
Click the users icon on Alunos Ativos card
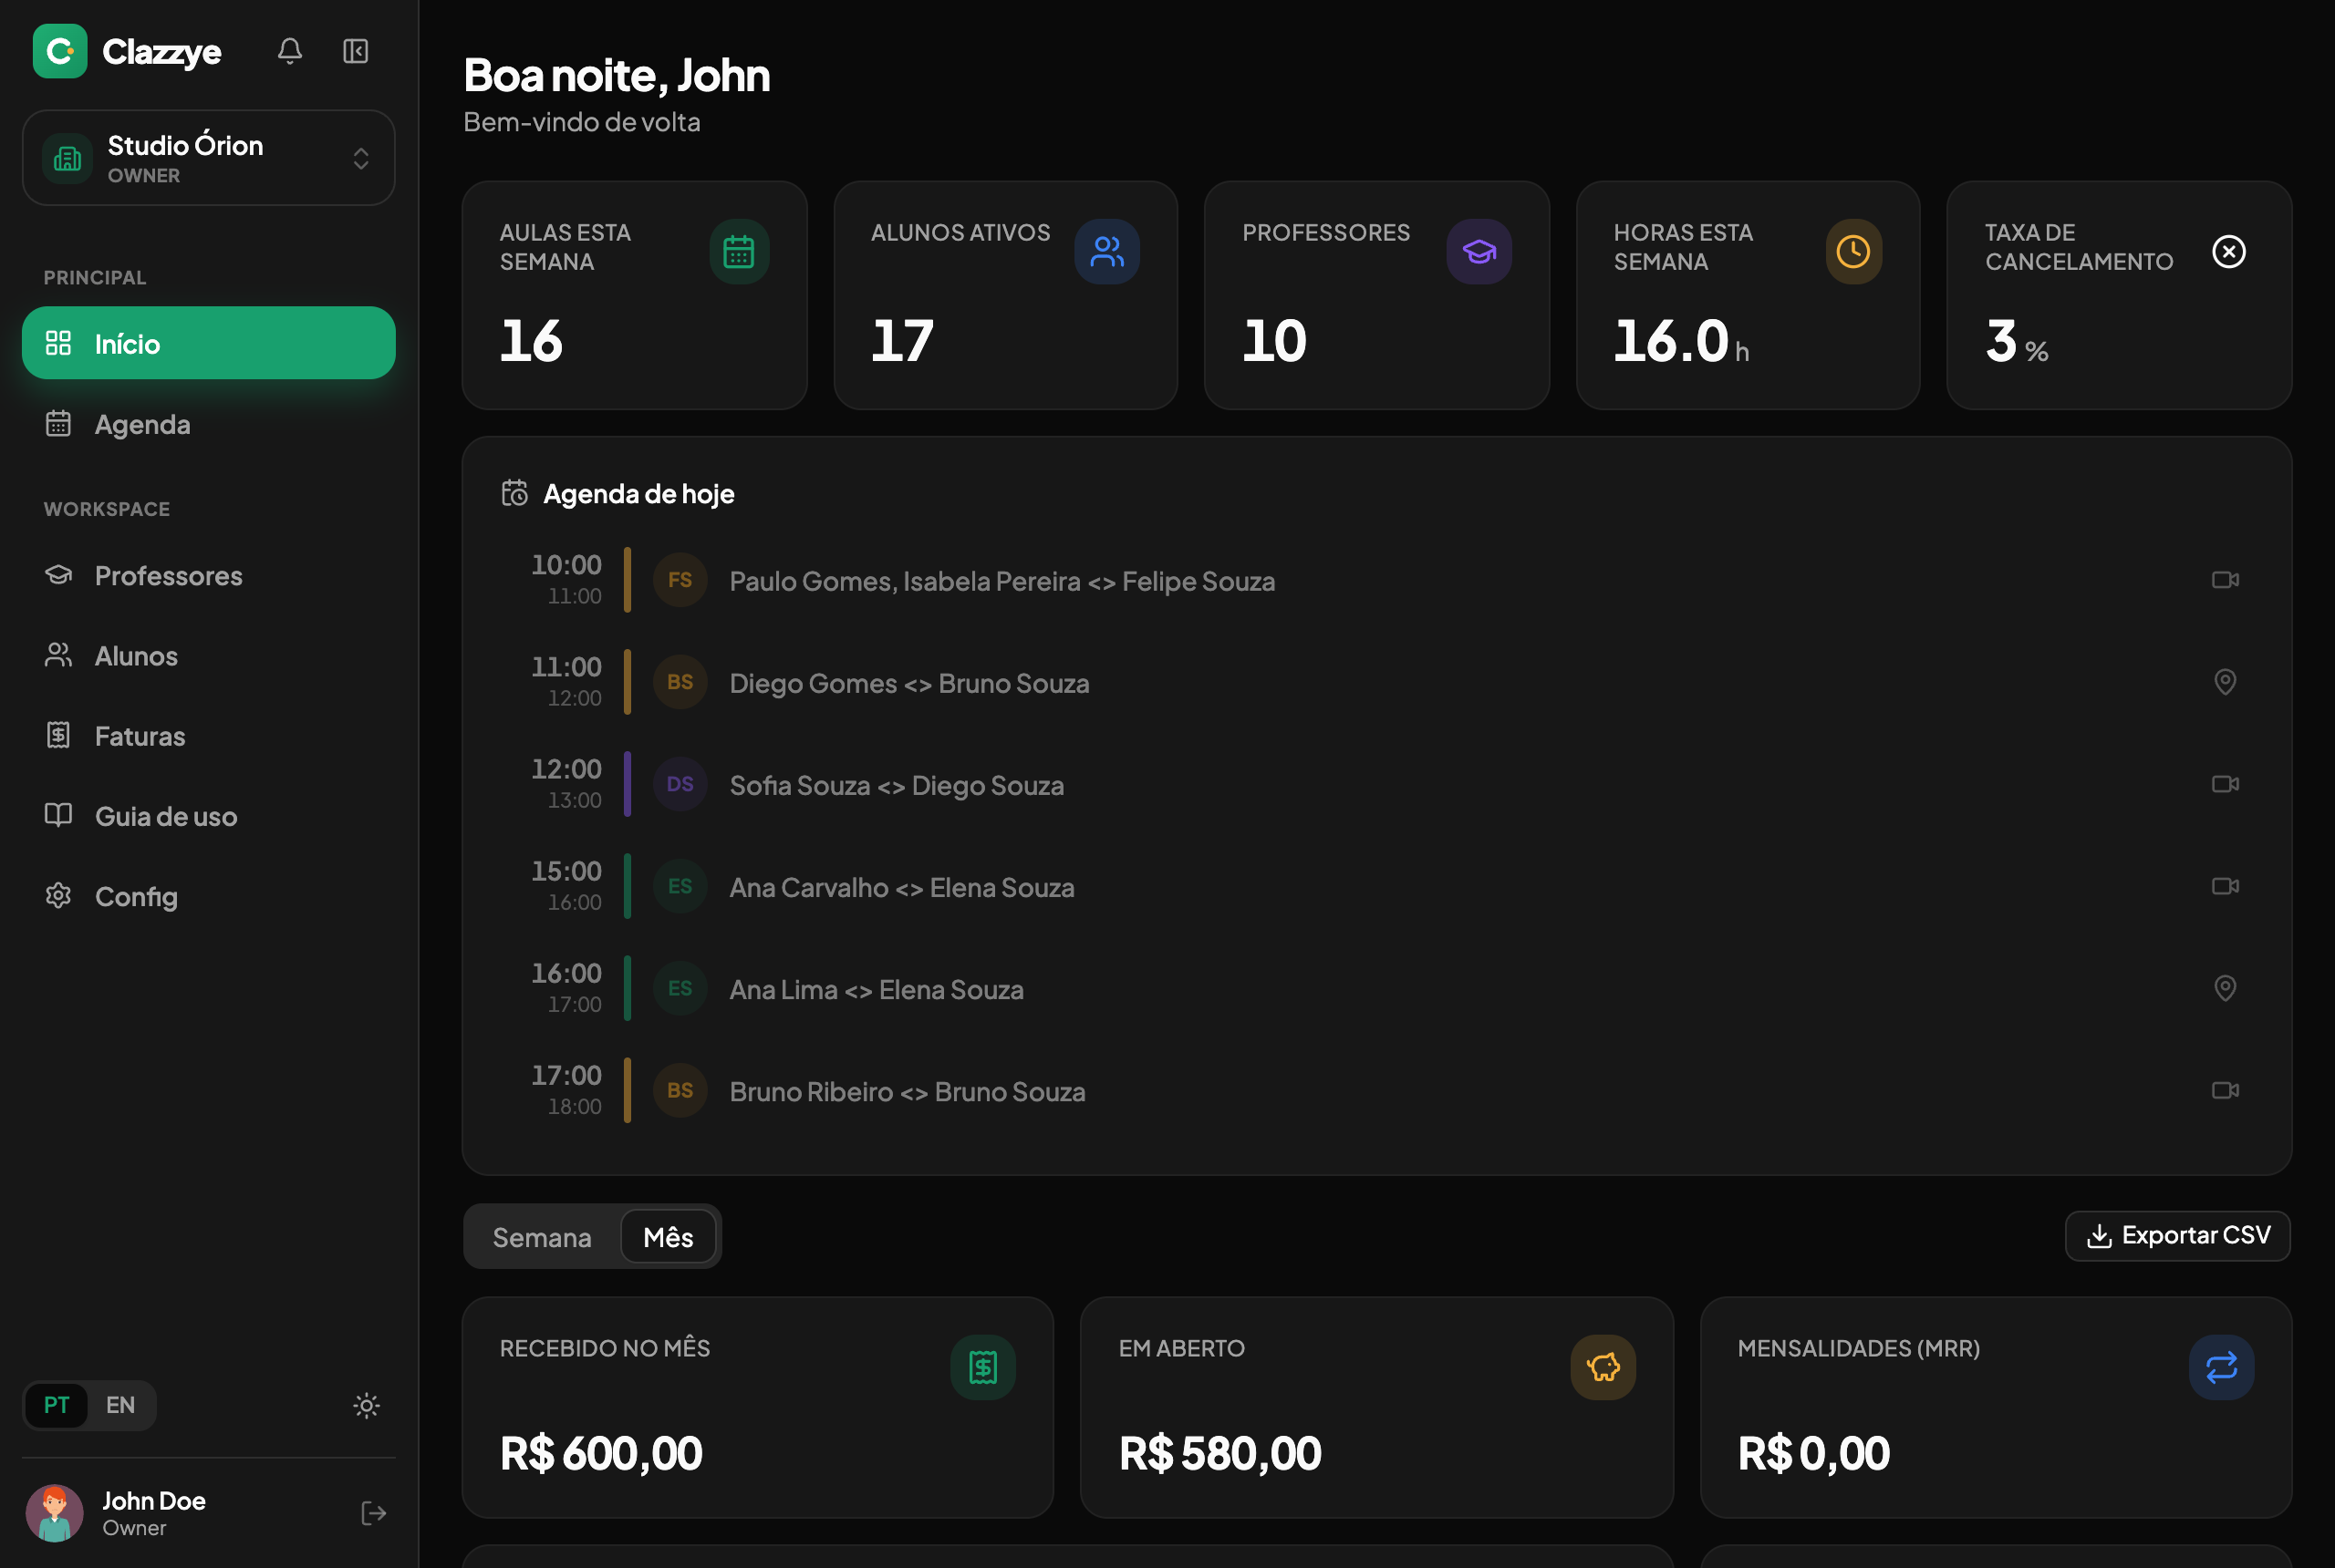1106,251
